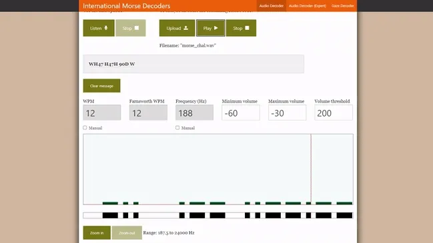The width and height of the screenshot is (433, 243).
Task: Click the decoded message text box
Action: coord(193,64)
